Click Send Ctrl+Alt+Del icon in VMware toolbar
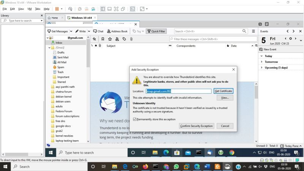This screenshot has height=171, width=304. point(70,9)
